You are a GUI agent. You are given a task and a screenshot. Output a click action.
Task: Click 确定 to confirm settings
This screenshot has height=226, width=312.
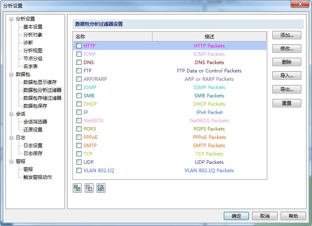pyautogui.click(x=236, y=216)
